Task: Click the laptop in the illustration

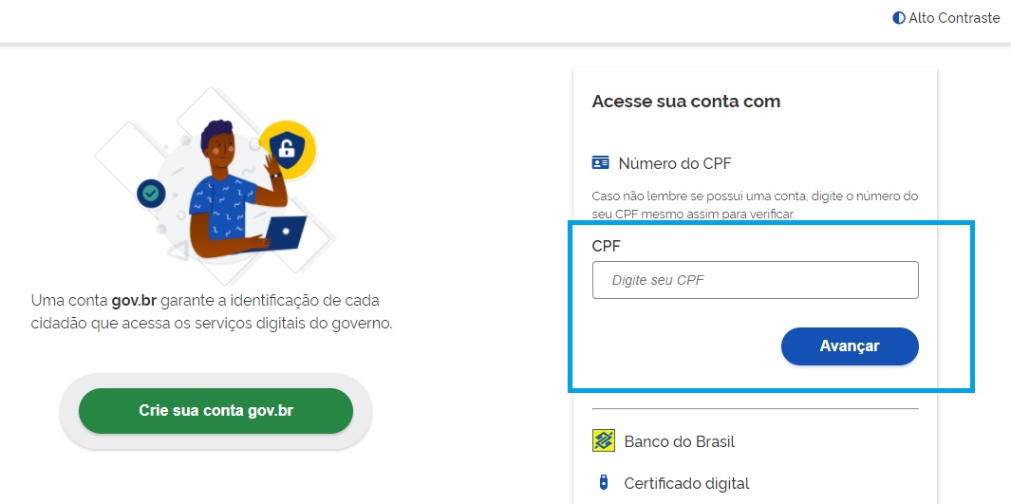Action: (284, 232)
